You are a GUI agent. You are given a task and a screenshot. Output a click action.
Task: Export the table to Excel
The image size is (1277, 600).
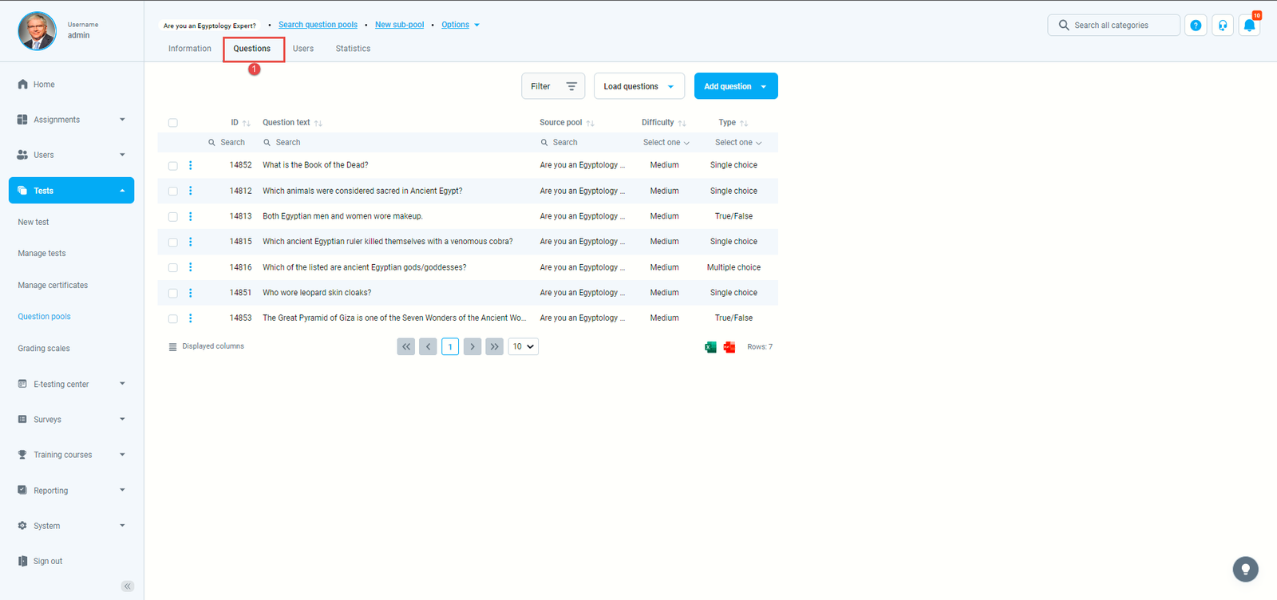click(x=710, y=347)
